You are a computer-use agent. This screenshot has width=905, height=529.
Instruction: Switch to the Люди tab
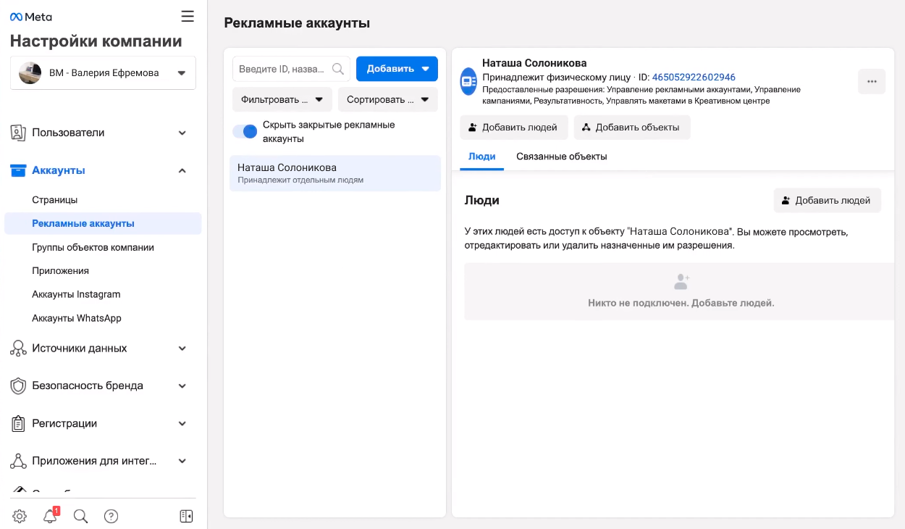click(x=482, y=157)
